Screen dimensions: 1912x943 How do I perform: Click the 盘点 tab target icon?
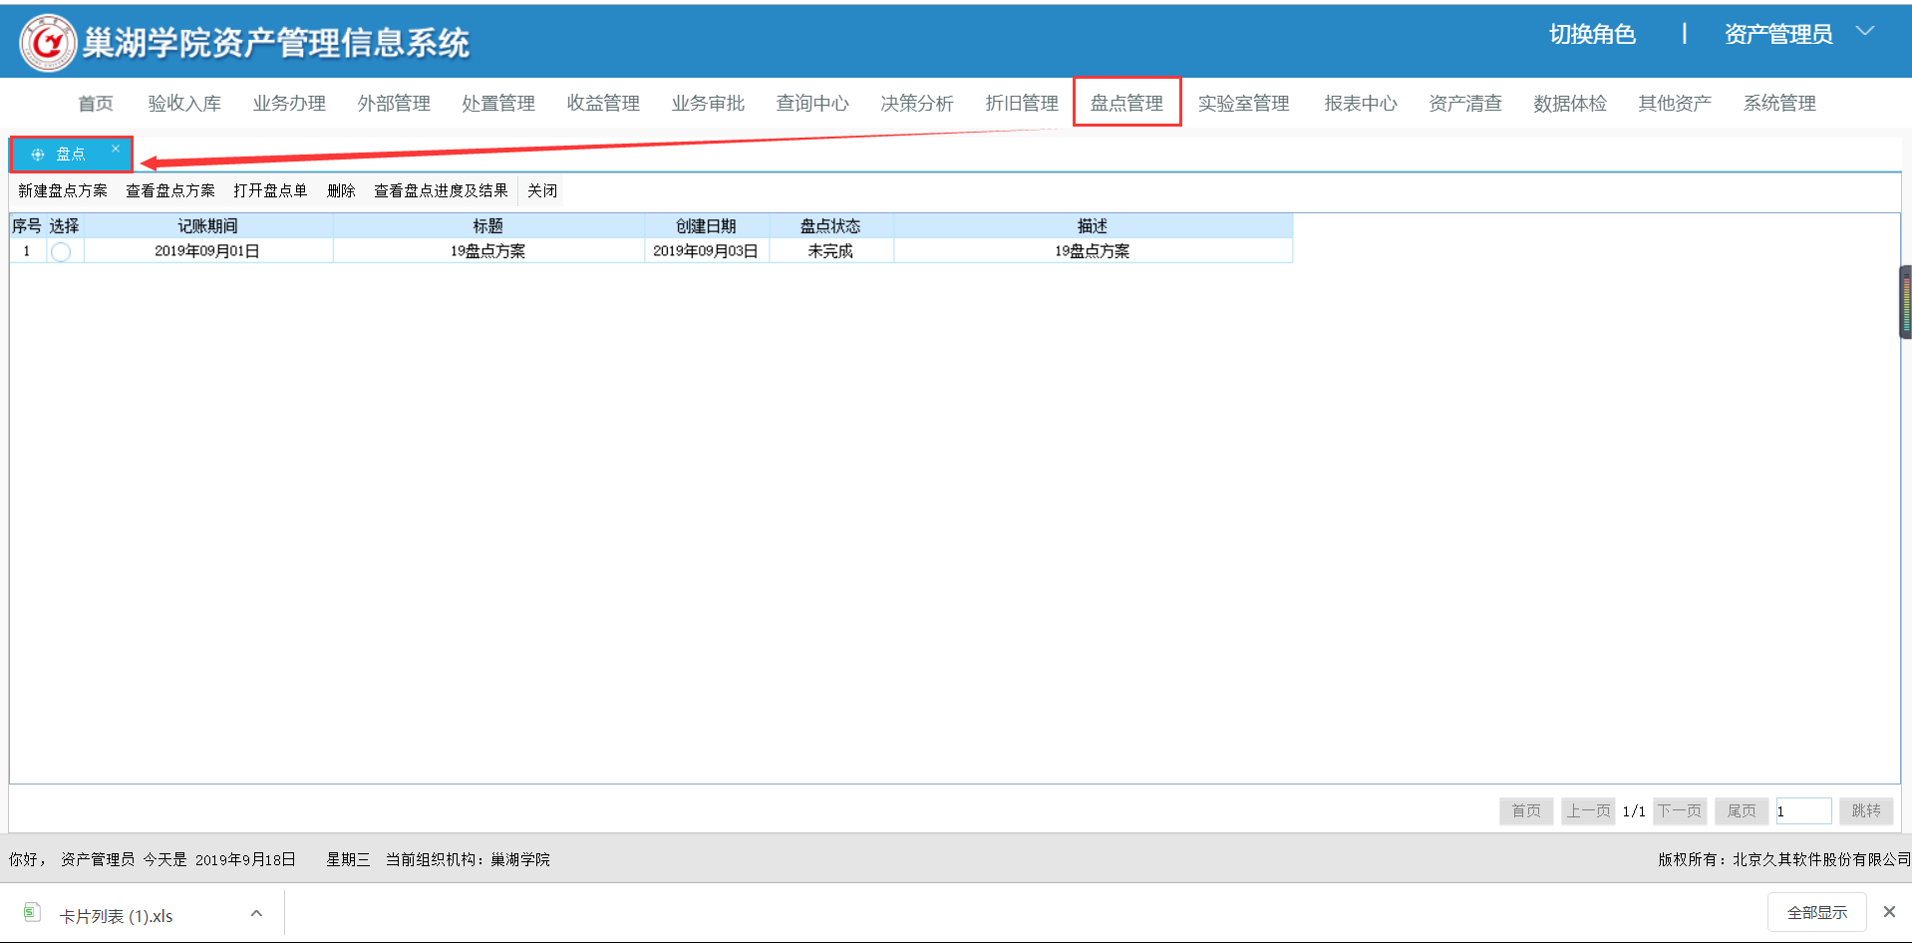click(38, 155)
